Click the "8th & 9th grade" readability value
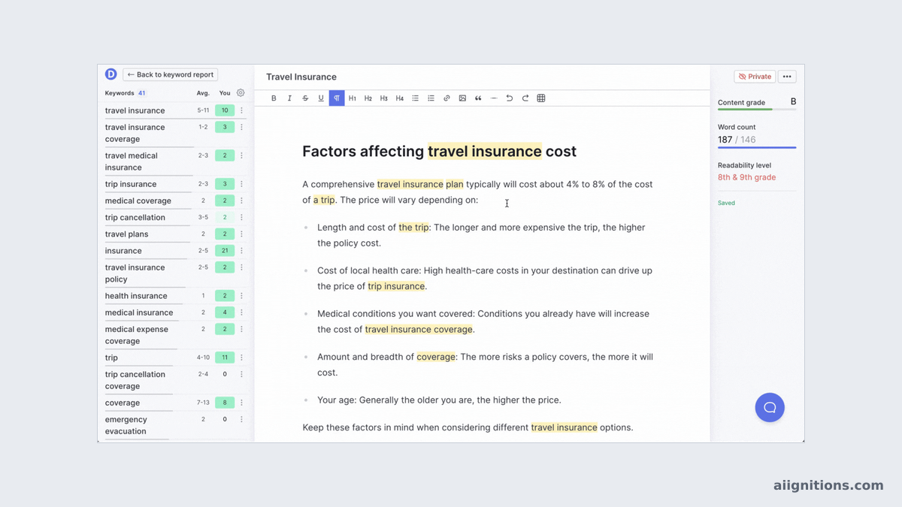Viewport: 902px width, 507px height. pyautogui.click(x=746, y=177)
